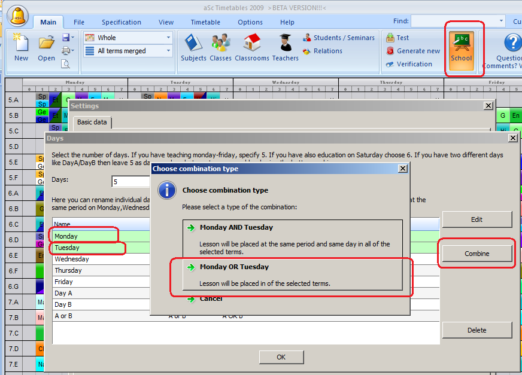
Task: Create a New timetable file
Action: (21, 47)
